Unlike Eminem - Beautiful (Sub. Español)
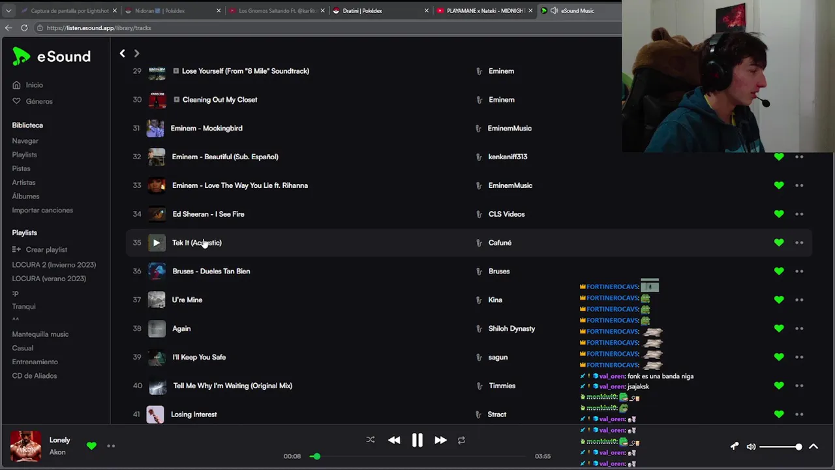The image size is (835, 470). pos(779,157)
